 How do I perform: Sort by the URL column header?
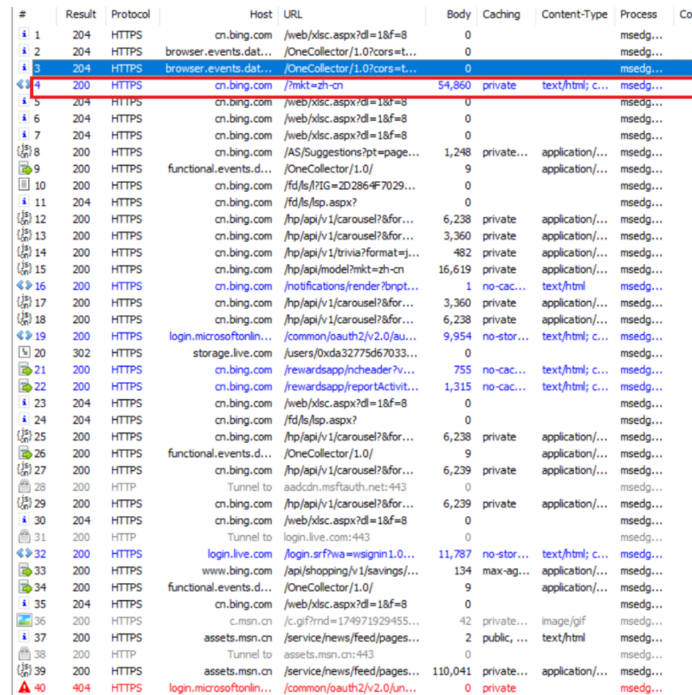click(x=293, y=15)
